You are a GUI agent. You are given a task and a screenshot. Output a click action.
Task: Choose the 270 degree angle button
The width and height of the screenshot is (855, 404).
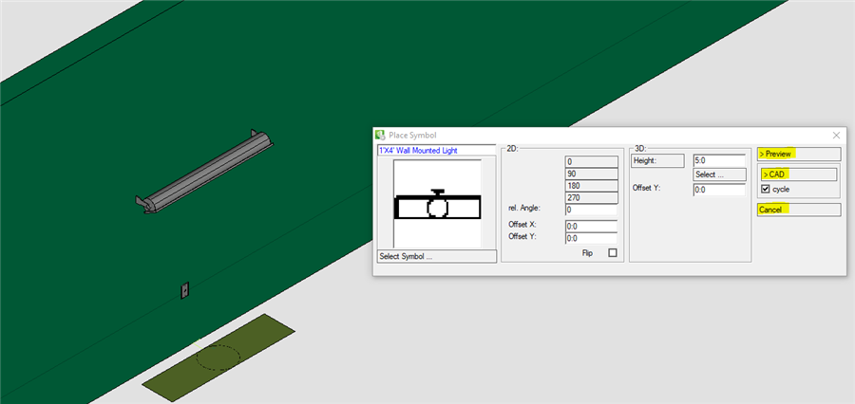591,197
